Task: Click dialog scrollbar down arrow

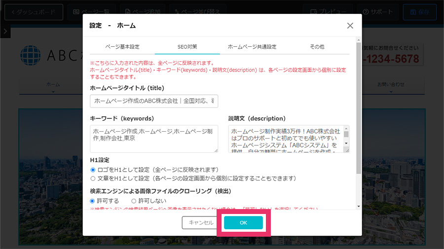Action: point(359,206)
